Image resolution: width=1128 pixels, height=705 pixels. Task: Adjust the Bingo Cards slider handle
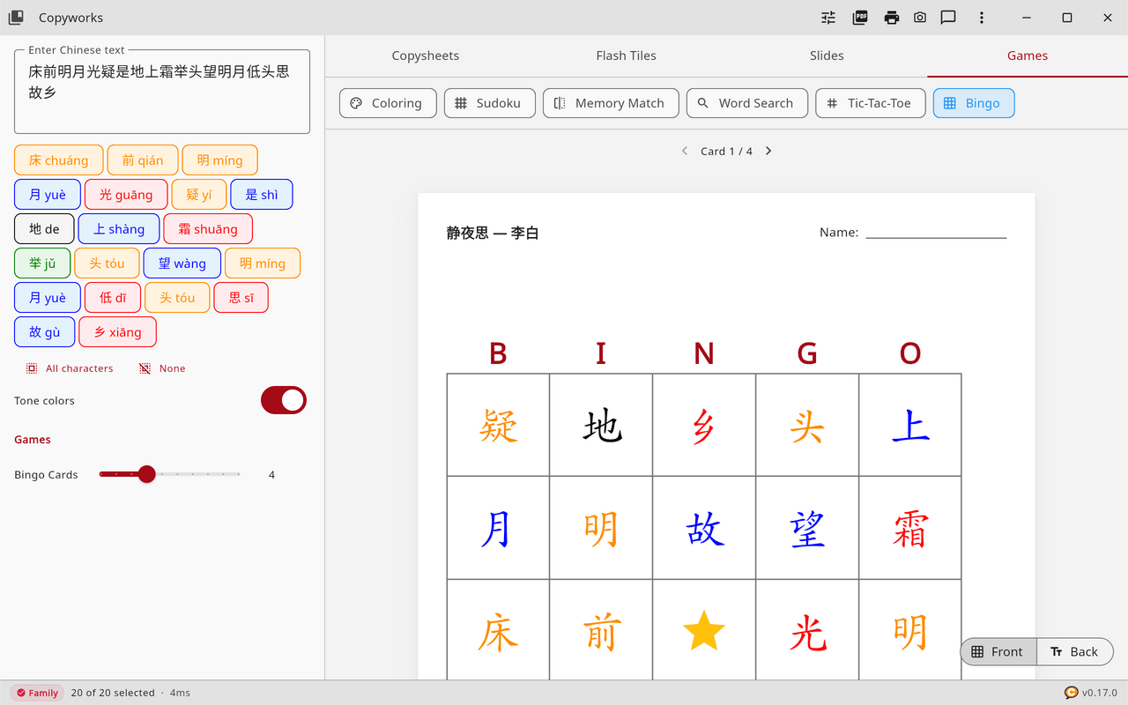pyautogui.click(x=147, y=474)
